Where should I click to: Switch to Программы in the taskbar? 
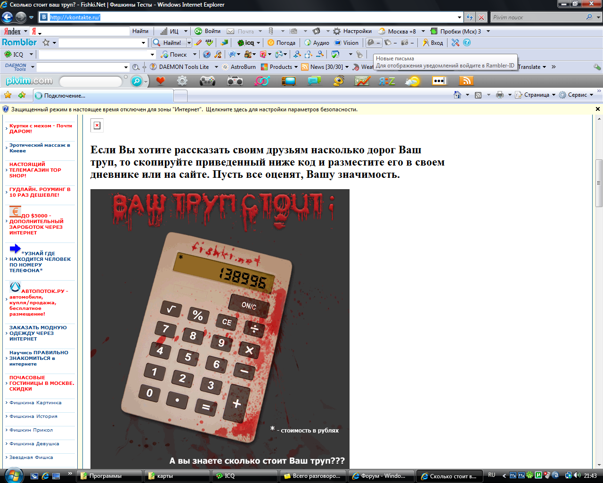tap(110, 476)
